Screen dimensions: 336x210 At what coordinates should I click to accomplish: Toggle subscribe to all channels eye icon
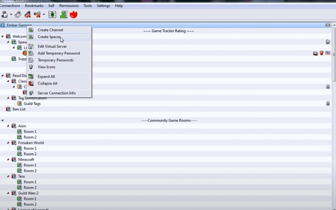tap(52, 15)
